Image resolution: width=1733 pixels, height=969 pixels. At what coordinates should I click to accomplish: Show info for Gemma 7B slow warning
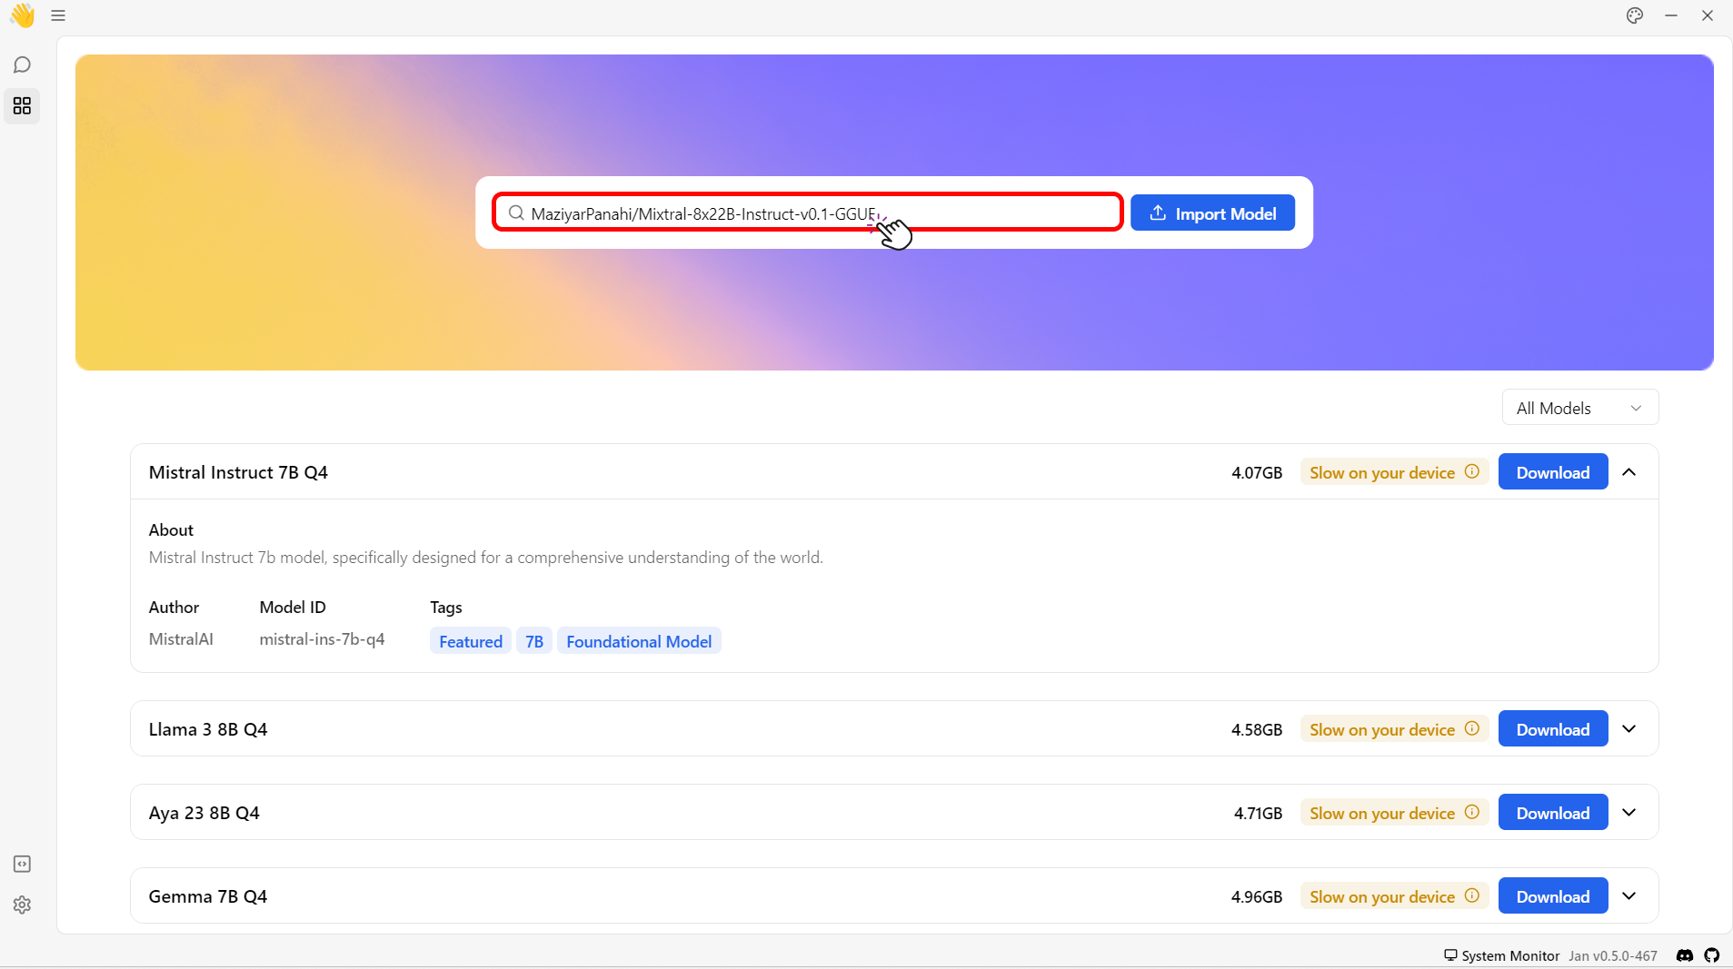(x=1472, y=896)
